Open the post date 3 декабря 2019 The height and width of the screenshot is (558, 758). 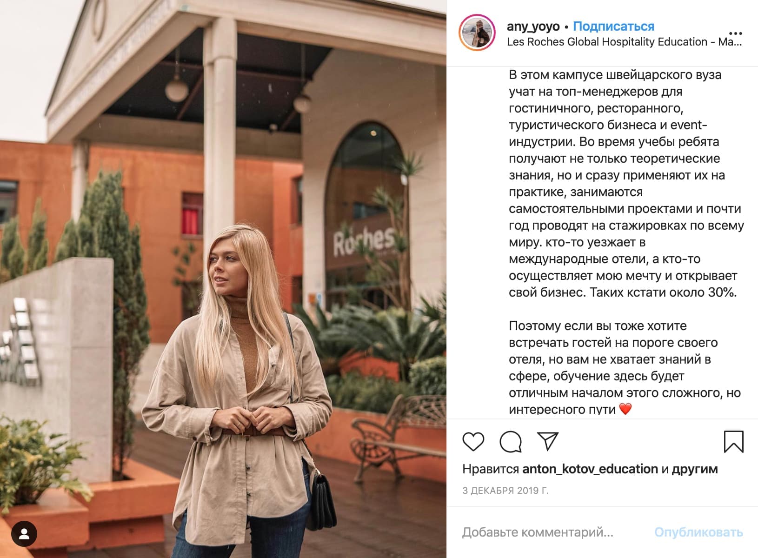[505, 491]
